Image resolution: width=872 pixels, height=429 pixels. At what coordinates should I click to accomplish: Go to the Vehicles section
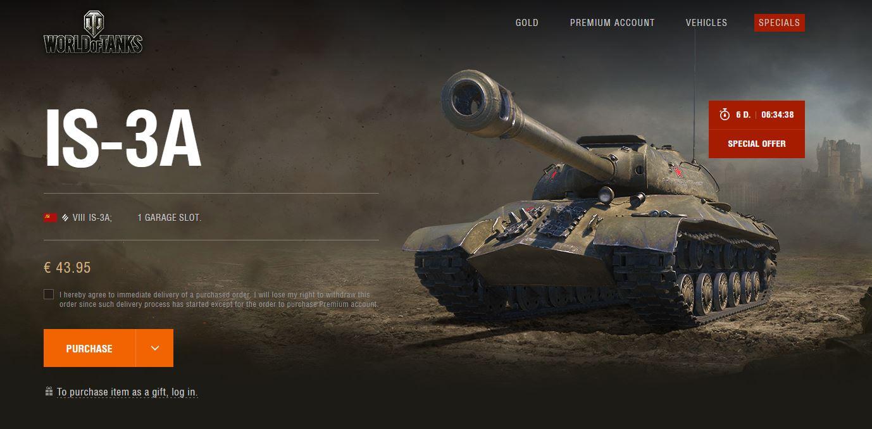coord(706,23)
